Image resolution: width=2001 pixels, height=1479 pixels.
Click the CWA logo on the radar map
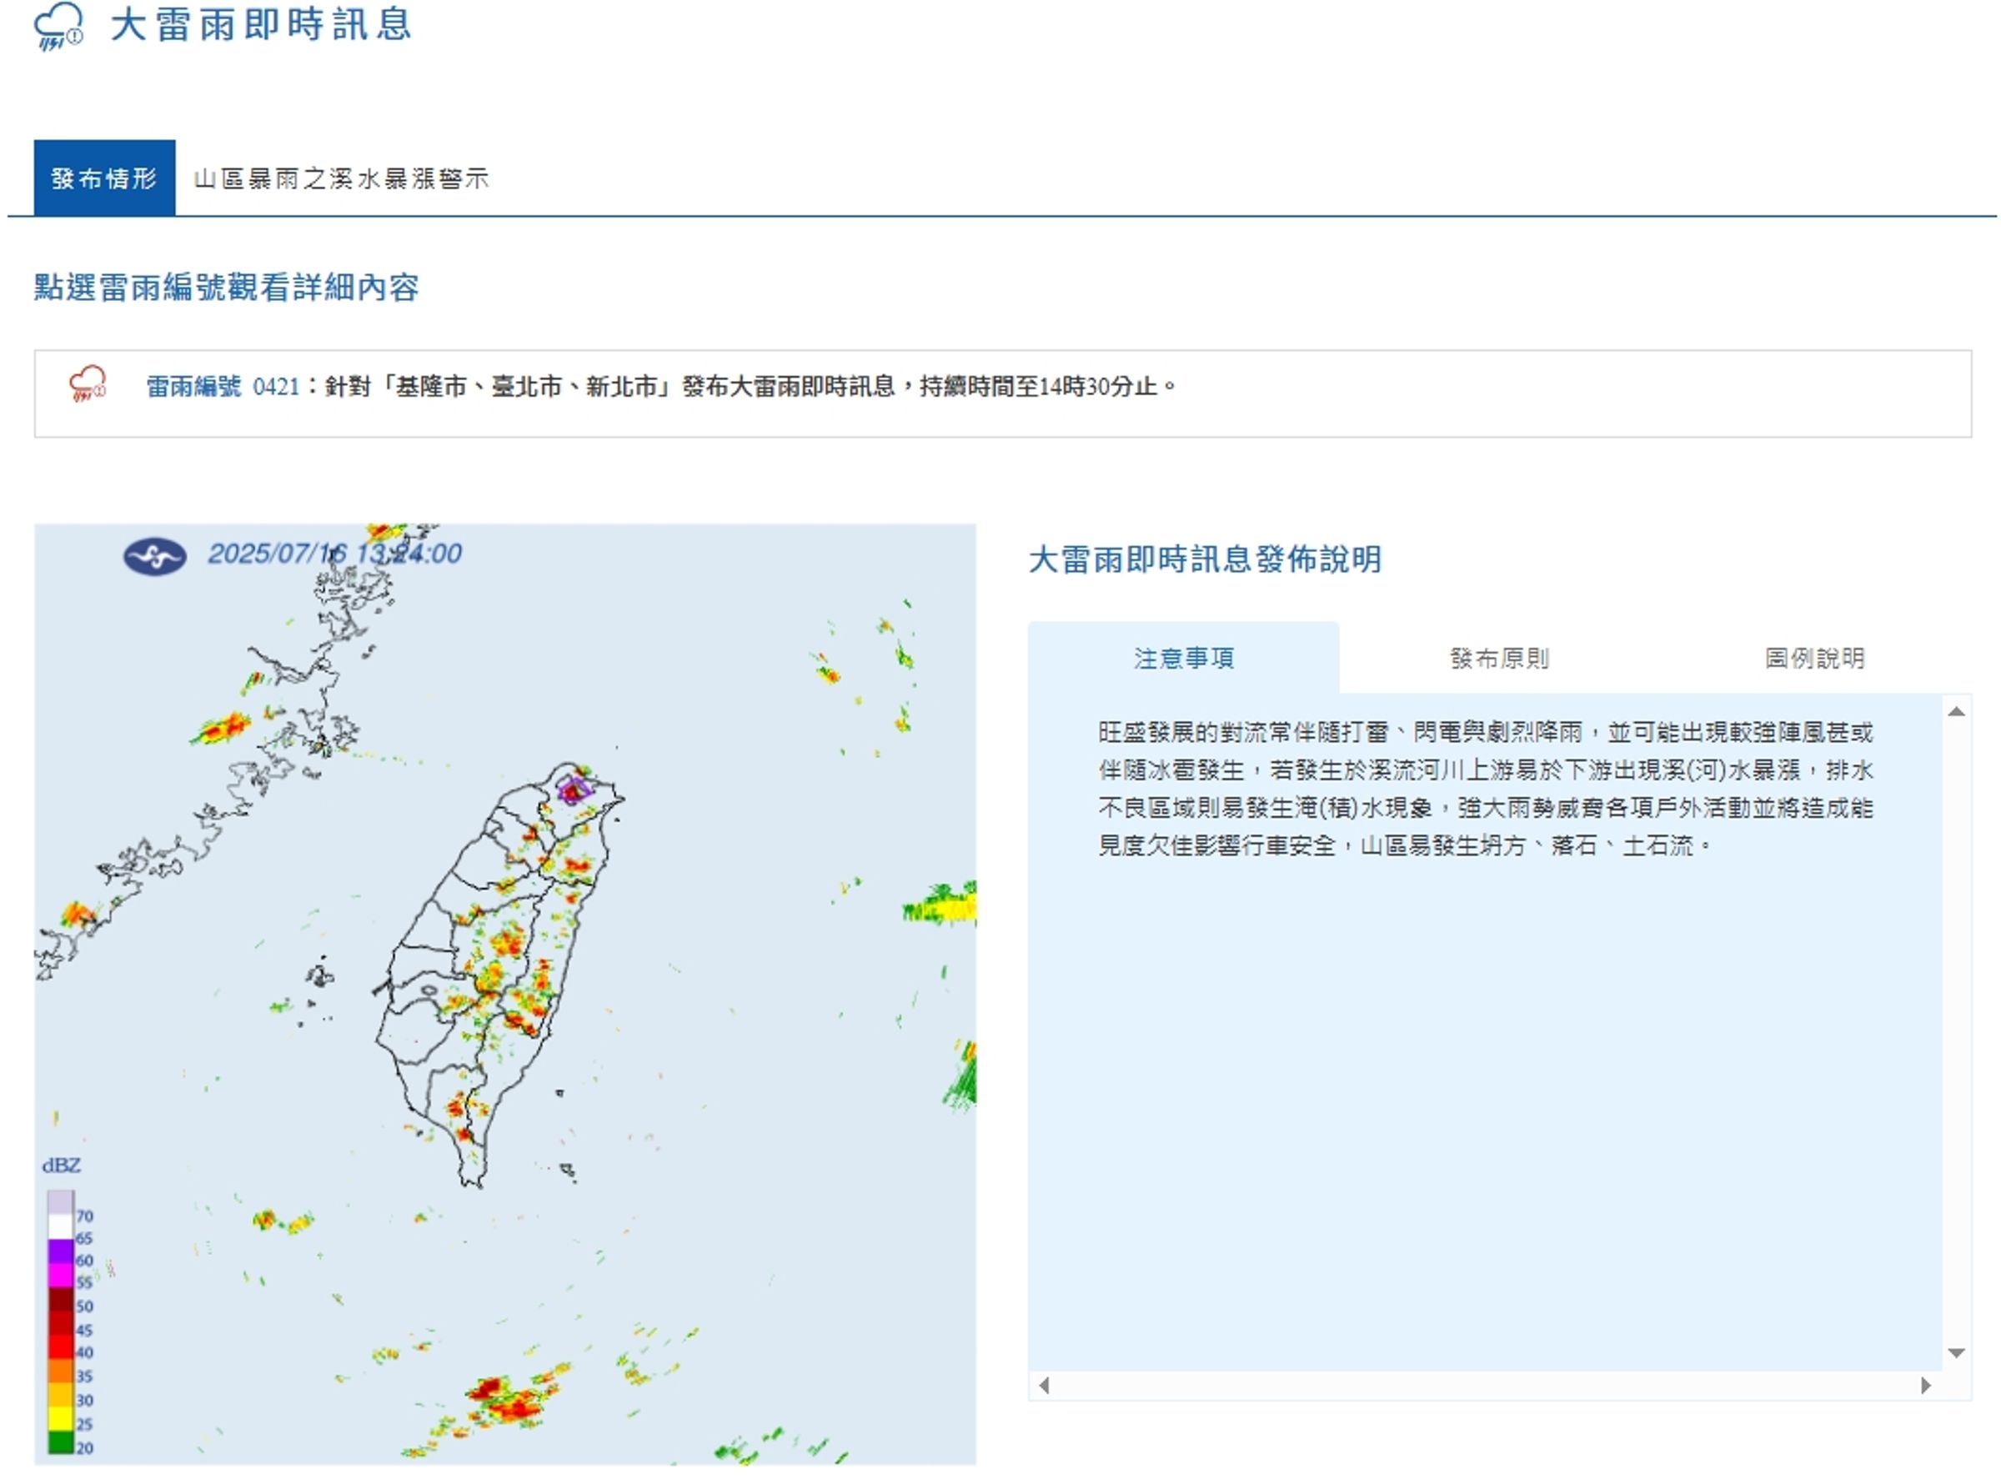point(155,557)
